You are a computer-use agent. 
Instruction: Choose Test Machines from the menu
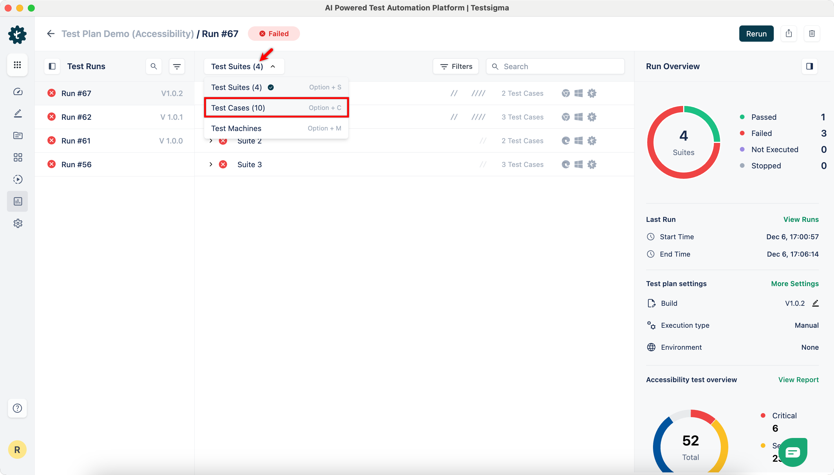click(236, 128)
